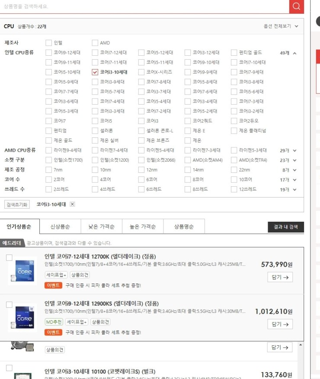Open 인텔 코어i9-12세대 12900KS product title

[x=102, y=303]
